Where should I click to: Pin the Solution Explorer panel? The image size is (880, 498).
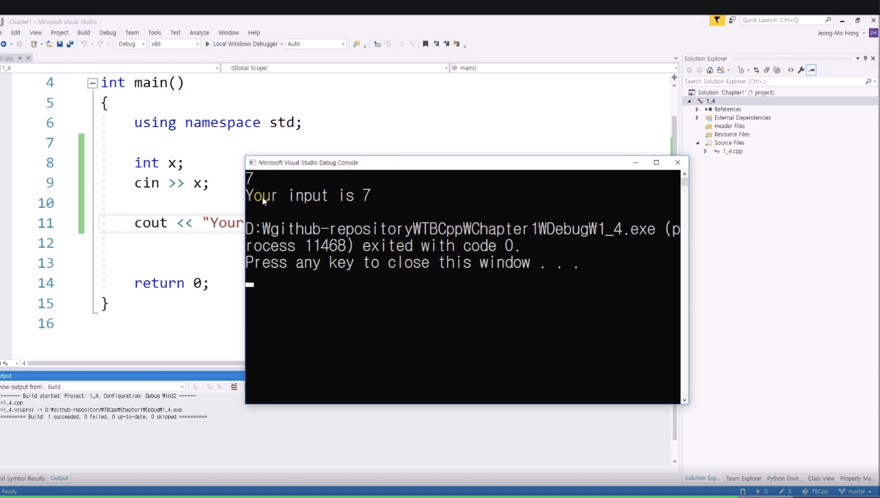click(x=865, y=59)
